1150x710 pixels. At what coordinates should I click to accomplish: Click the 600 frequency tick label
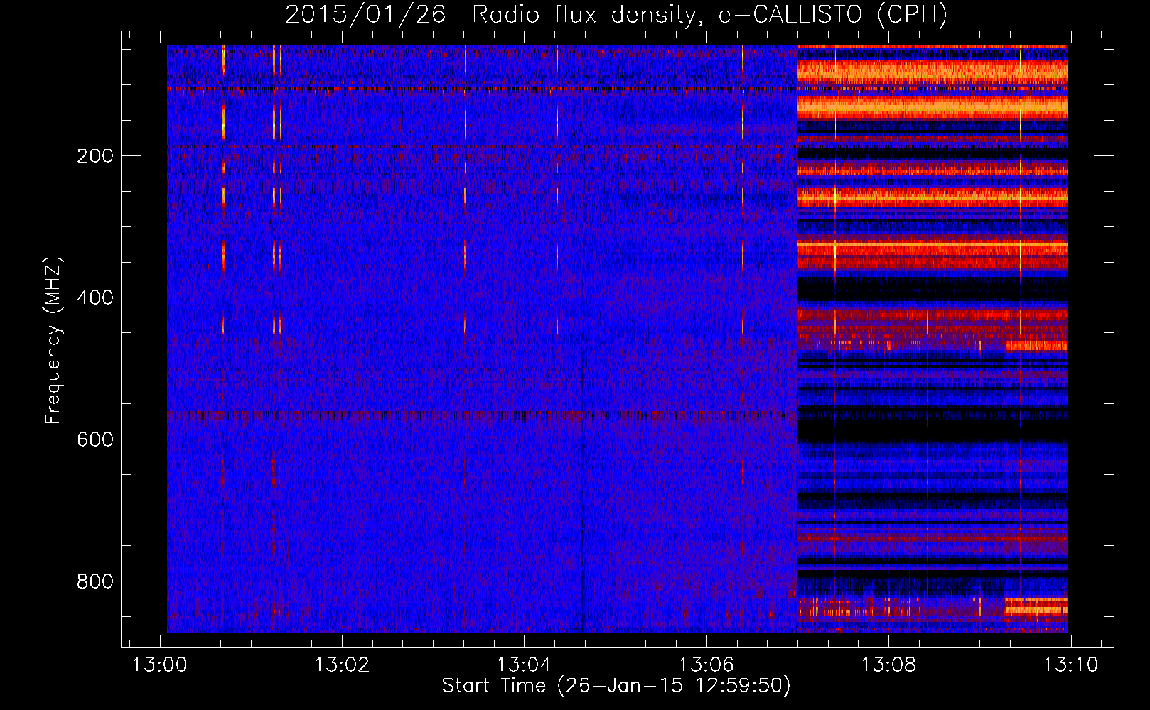click(95, 440)
